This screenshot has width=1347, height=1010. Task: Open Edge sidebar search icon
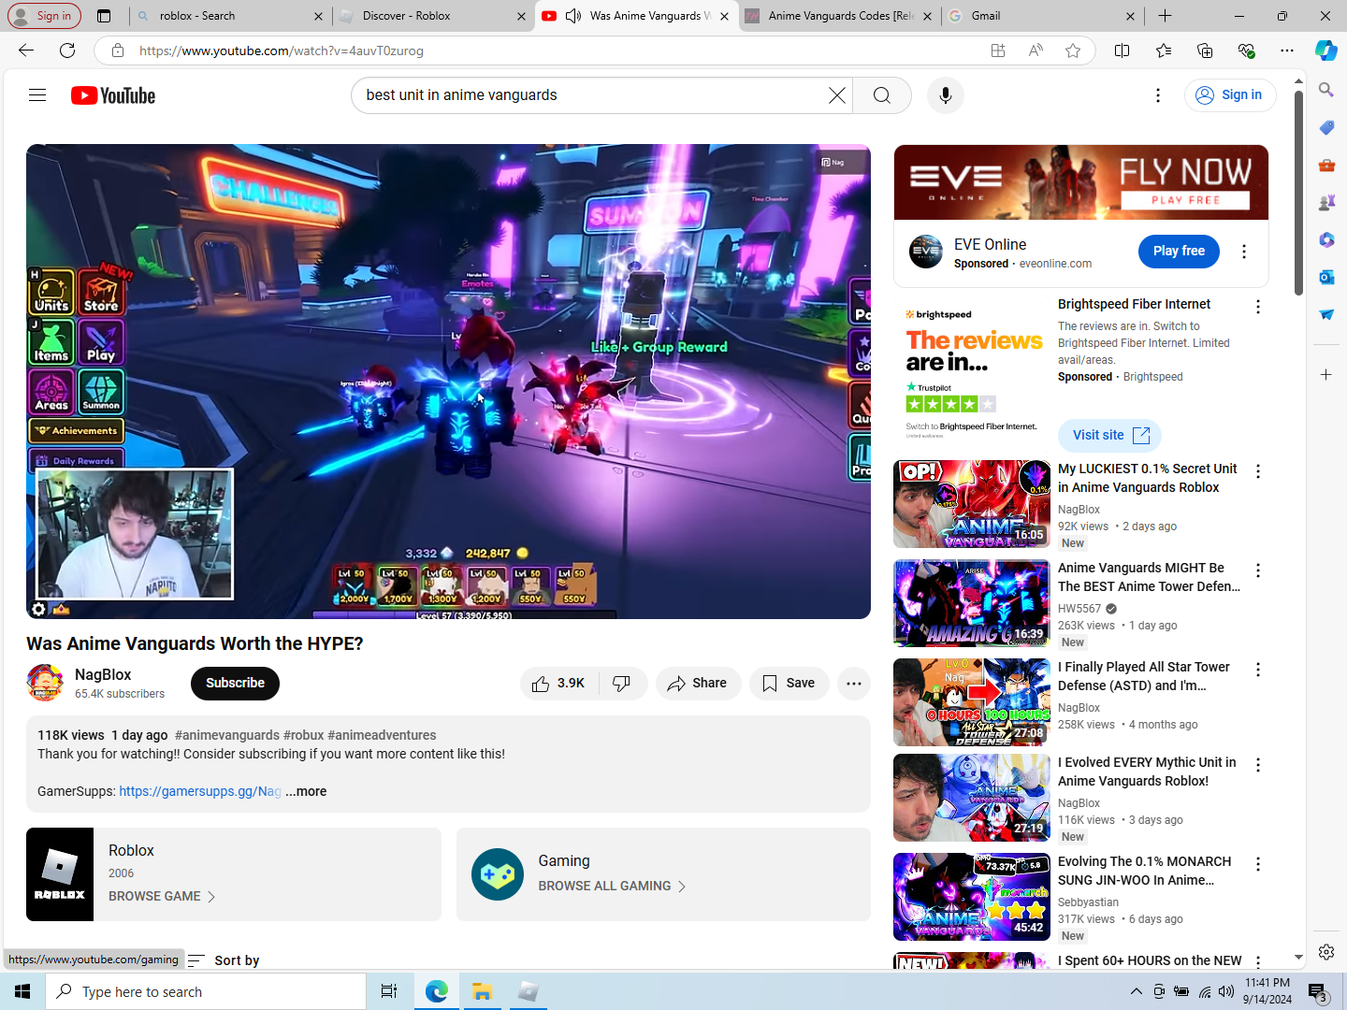tap(1326, 90)
